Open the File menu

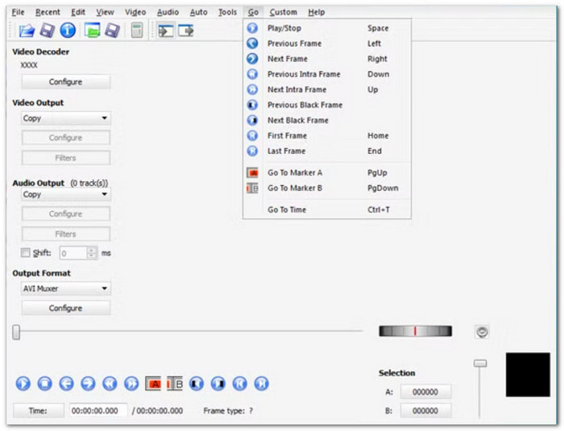pos(18,12)
